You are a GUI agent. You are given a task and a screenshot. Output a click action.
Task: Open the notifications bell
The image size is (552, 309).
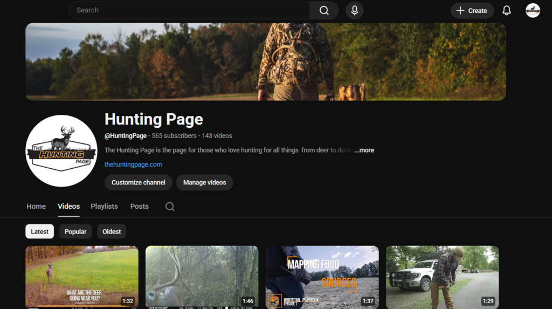(506, 10)
